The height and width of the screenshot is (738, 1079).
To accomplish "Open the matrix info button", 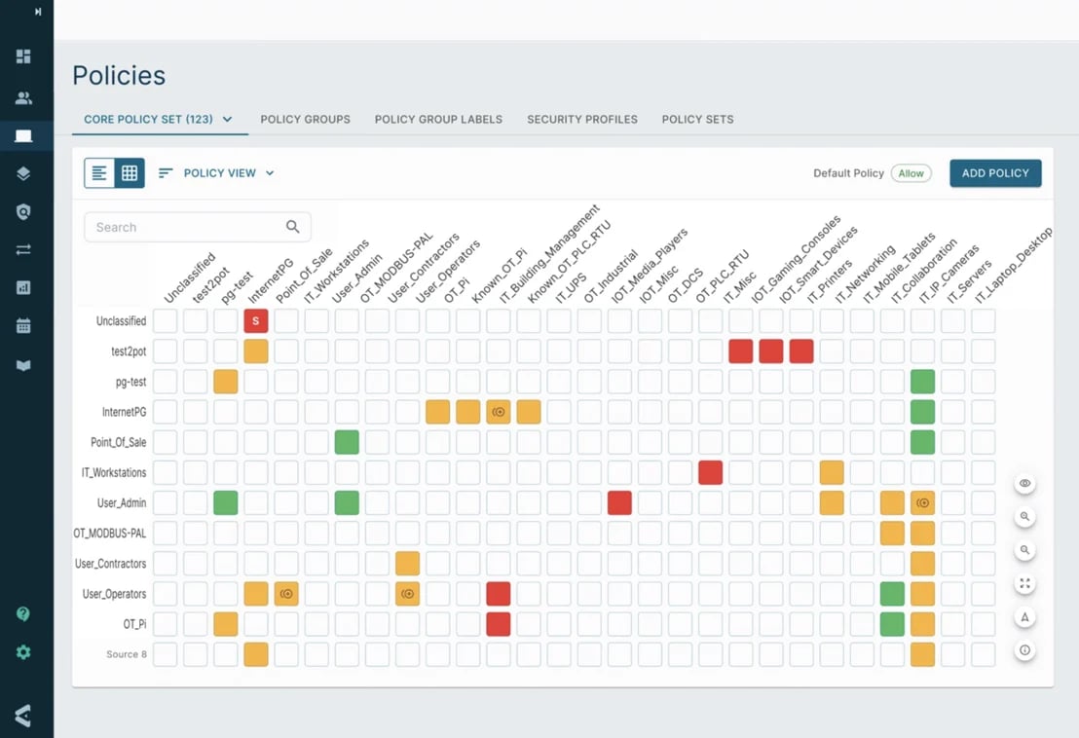I will point(1024,648).
